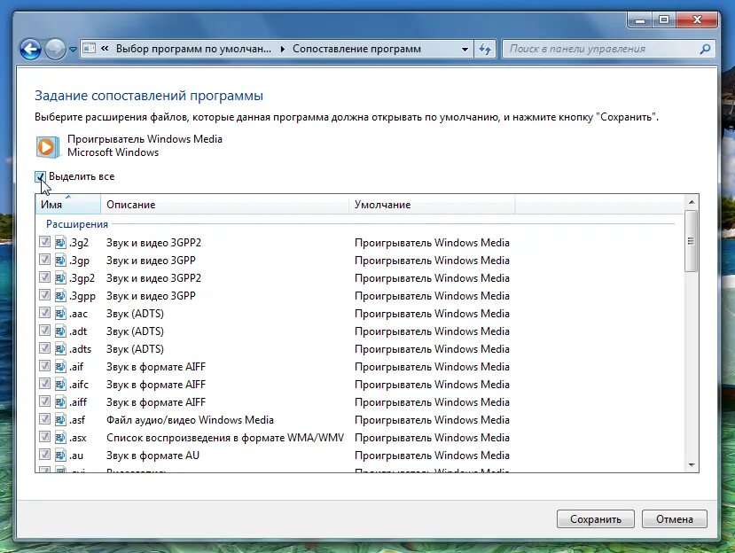Click 'Звук и видео 3GPP' in .3gpp row

click(151, 296)
